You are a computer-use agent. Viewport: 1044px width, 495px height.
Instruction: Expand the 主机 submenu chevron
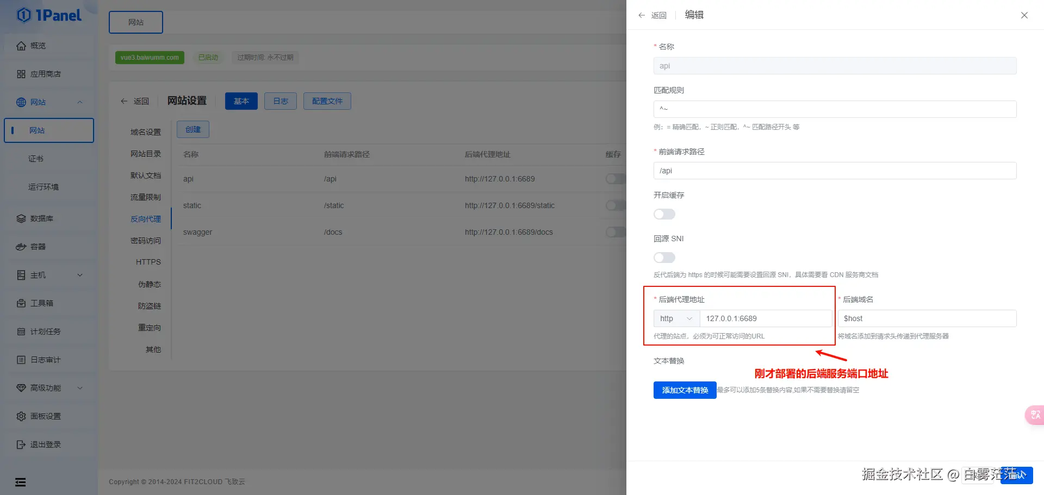coord(80,275)
